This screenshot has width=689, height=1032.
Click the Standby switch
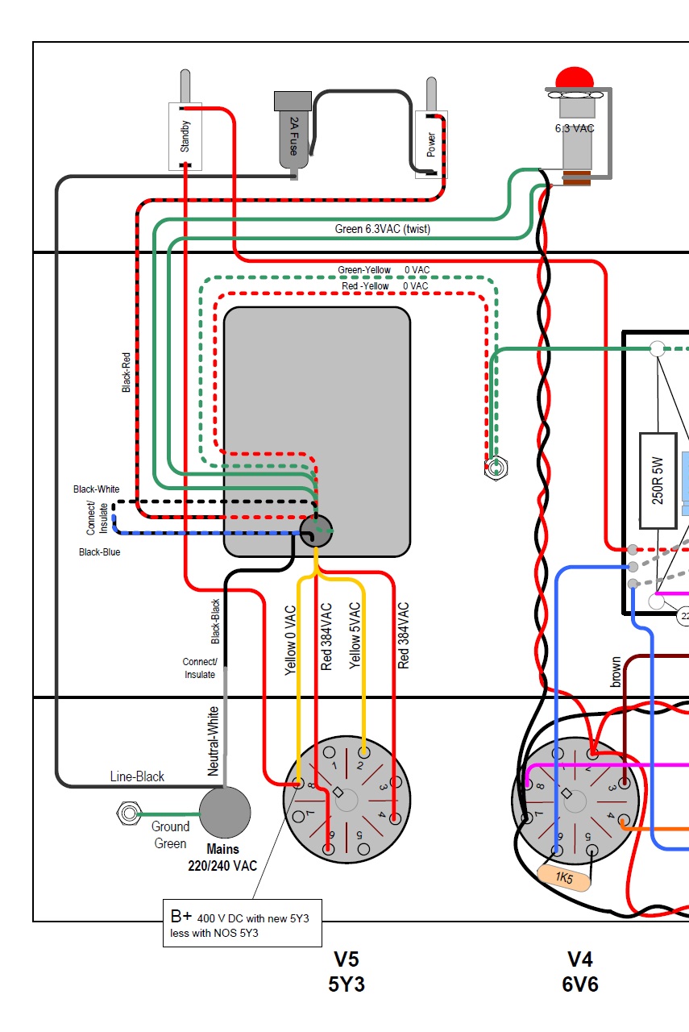point(185,135)
